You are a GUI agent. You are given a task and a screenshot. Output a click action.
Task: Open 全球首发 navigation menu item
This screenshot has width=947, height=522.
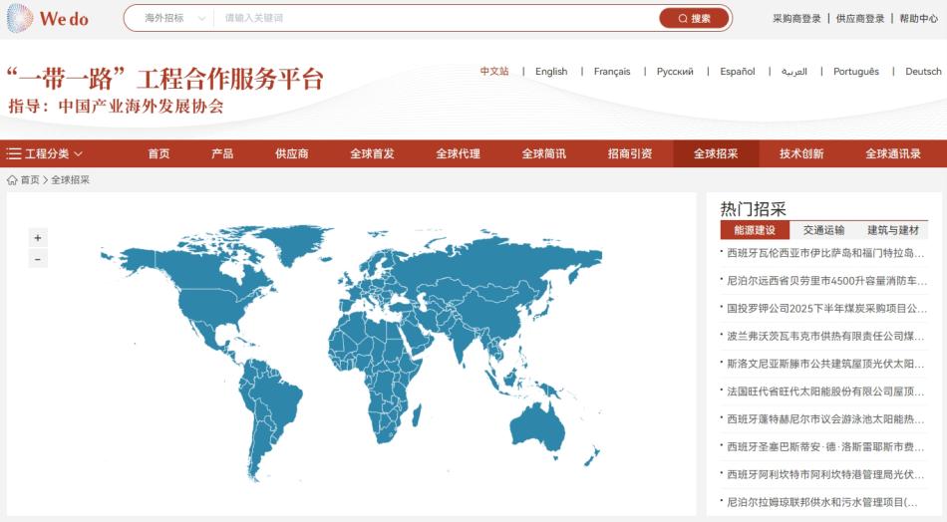point(372,153)
